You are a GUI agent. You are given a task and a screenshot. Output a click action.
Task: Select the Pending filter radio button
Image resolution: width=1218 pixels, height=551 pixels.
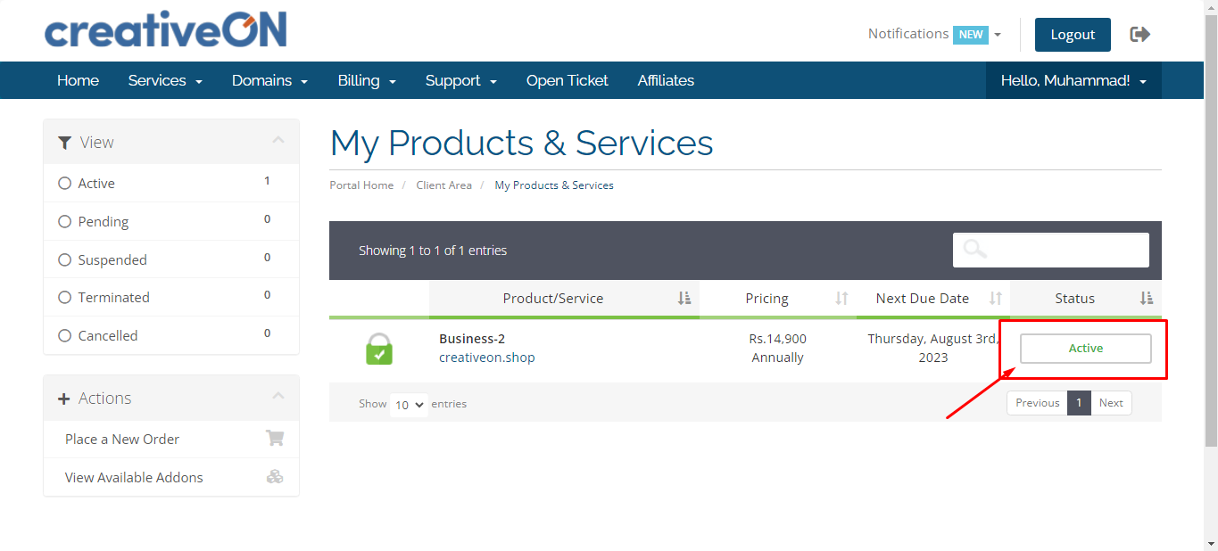click(x=64, y=222)
